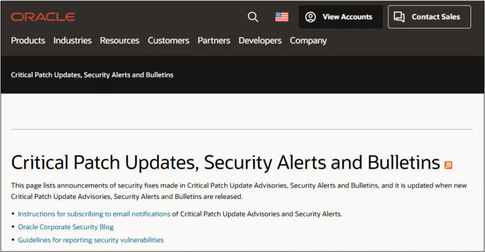Screen dimensions: 485x252
Task: Open Oracle Corporate Security Blog link
Action: [66, 227]
